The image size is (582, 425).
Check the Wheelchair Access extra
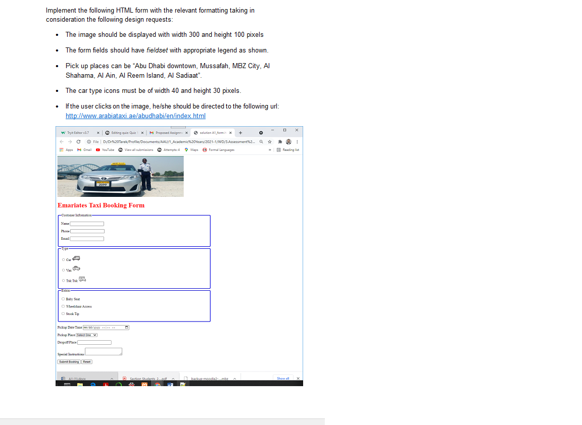[63, 306]
